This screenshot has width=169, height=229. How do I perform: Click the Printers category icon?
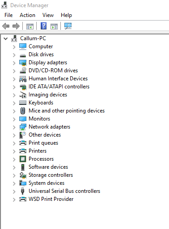point(23,151)
